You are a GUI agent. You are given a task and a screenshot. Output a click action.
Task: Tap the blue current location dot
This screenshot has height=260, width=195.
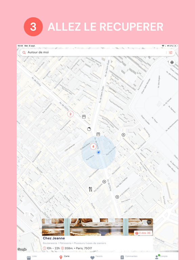(99, 152)
